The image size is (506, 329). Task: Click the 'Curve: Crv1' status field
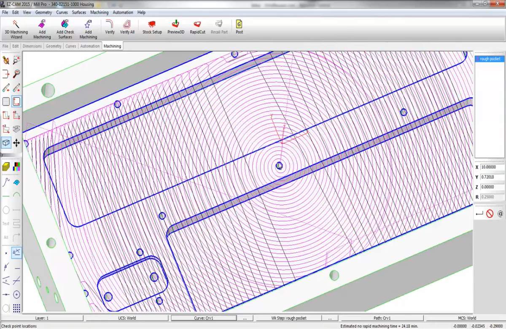[204, 318]
